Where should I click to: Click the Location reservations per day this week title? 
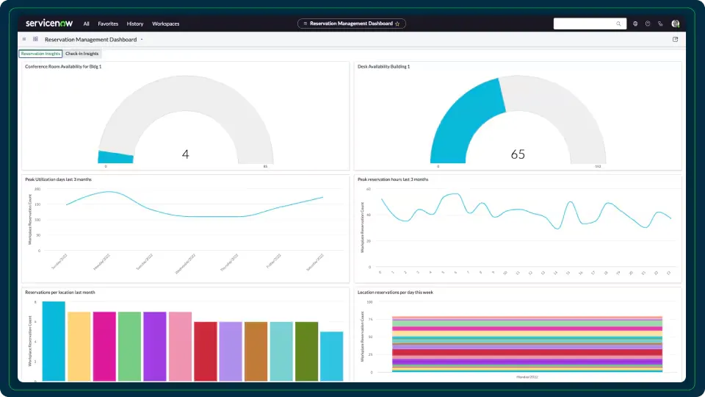pyautogui.click(x=396, y=293)
